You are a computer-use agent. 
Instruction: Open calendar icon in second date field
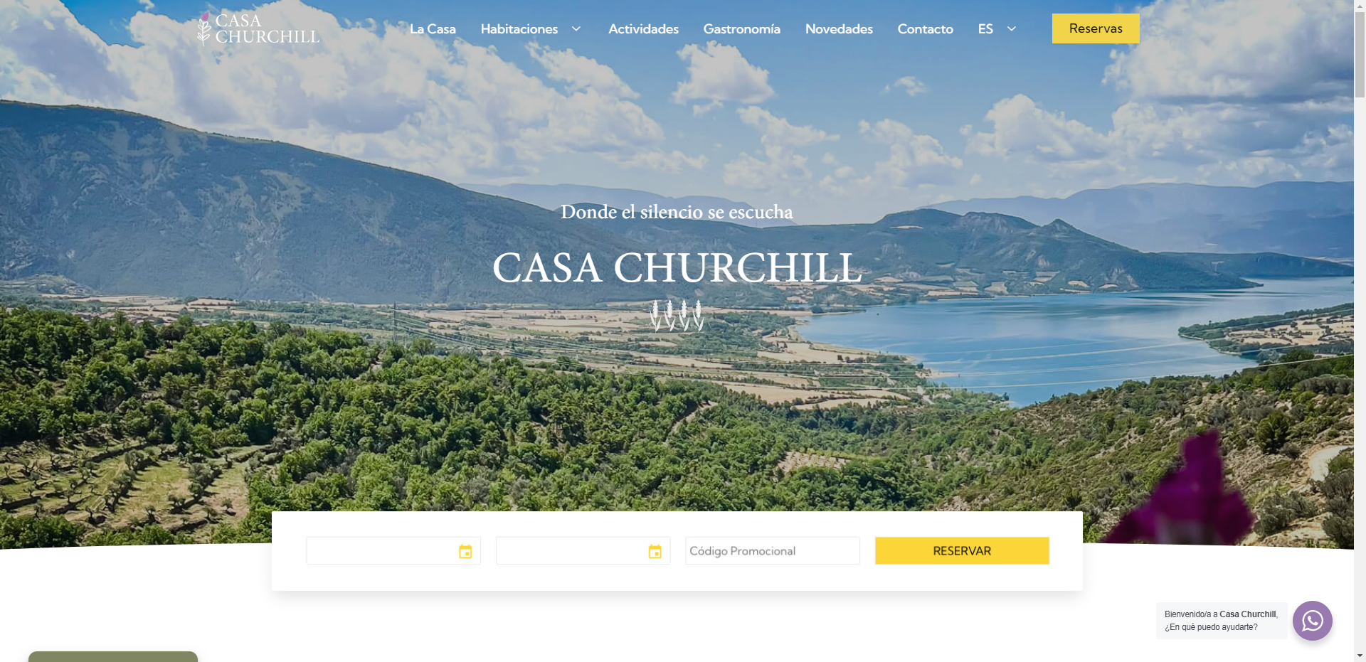[655, 551]
